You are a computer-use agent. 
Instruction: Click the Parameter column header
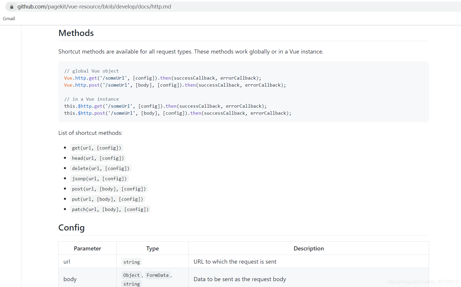(x=87, y=248)
